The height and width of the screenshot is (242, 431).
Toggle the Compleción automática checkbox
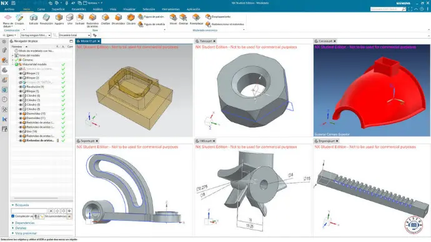13,216
